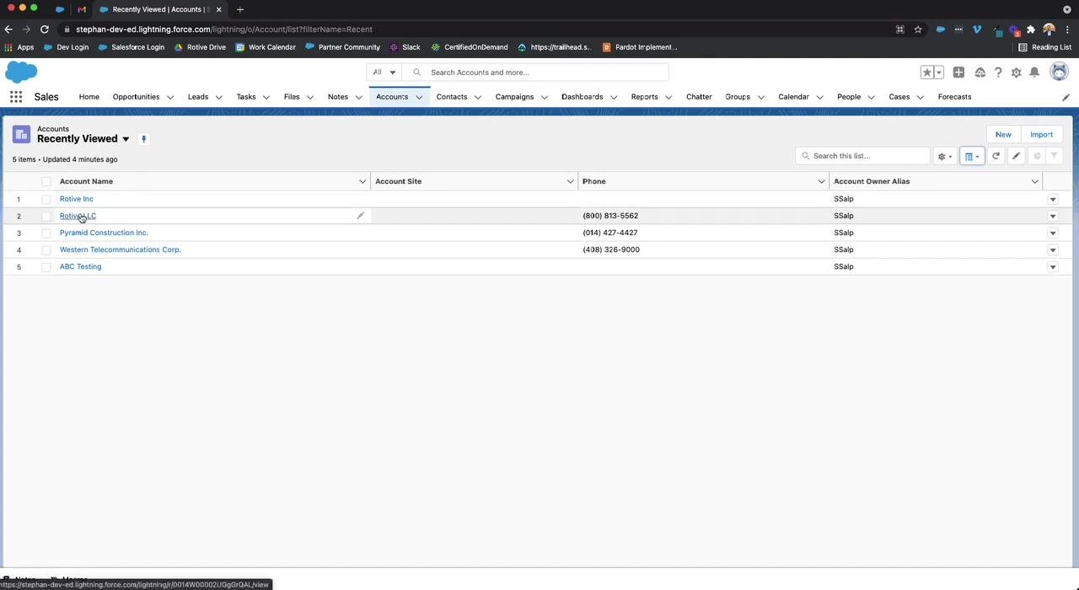This screenshot has height=590, width=1079.
Task: Refresh the accounts list
Action: point(996,156)
